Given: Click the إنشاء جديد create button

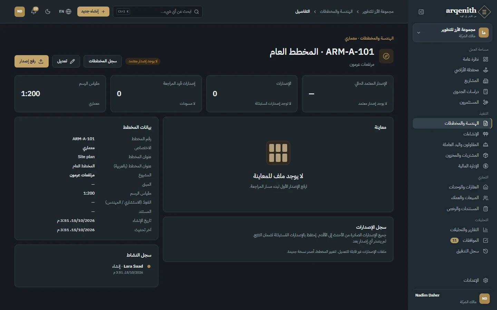Looking at the screenshot, I should pyautogui.click(x=93, y=11).
